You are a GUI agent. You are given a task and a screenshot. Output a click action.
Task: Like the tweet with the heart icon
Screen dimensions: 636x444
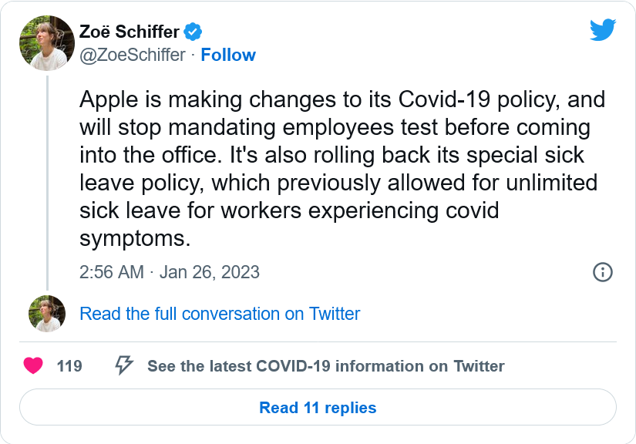[x=33, y=365]
